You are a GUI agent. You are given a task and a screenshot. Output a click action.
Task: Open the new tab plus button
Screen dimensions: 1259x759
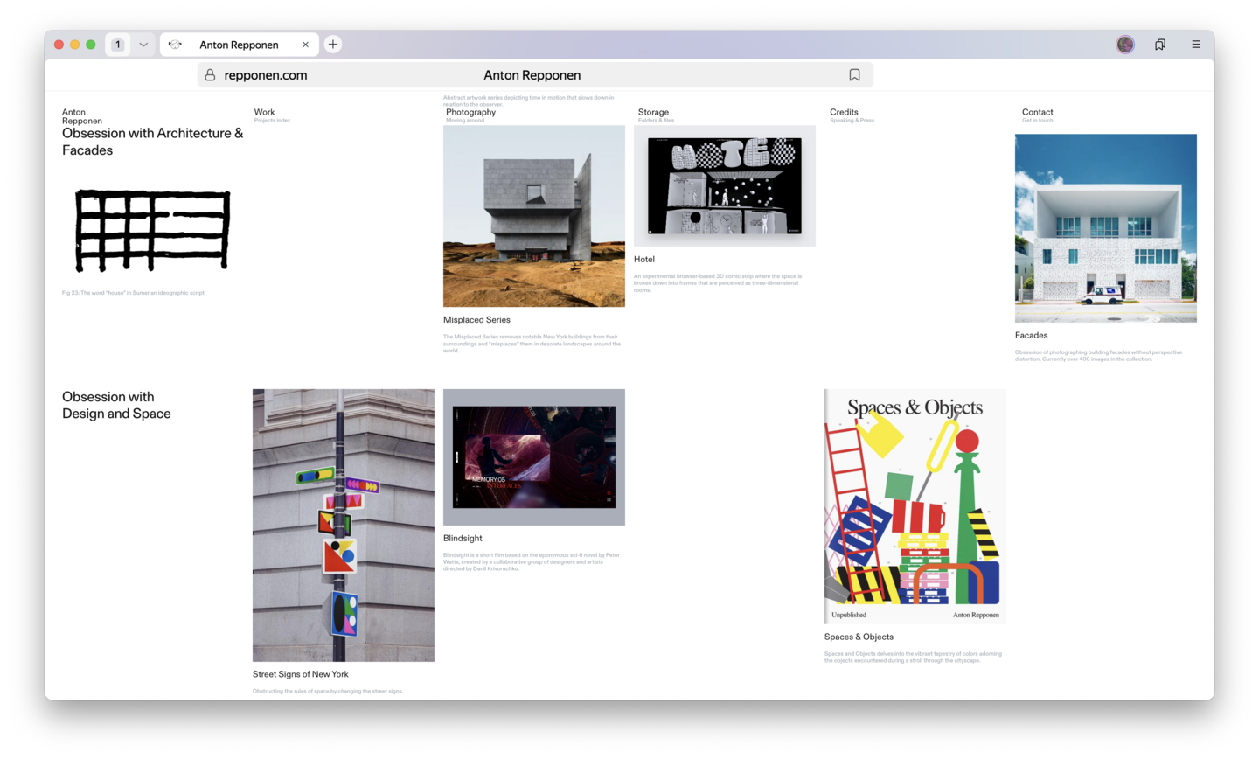pos(333,45)
